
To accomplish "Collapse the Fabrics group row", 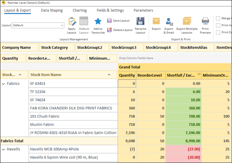I will tap(3, 84).
